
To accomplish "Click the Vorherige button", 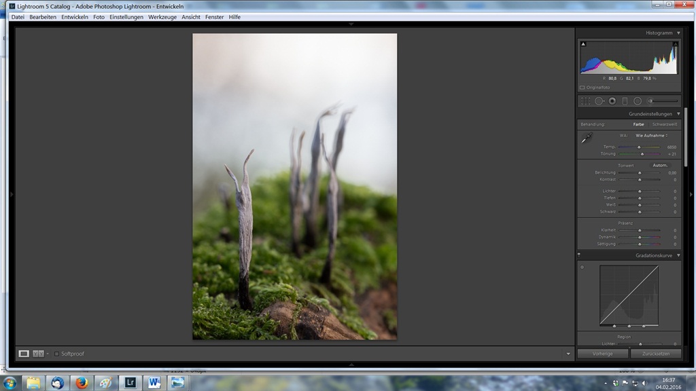I will click(602, 354).
